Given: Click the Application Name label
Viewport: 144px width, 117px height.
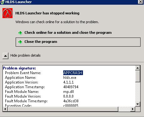Looking at the screenshot, I should click(20, 78).
